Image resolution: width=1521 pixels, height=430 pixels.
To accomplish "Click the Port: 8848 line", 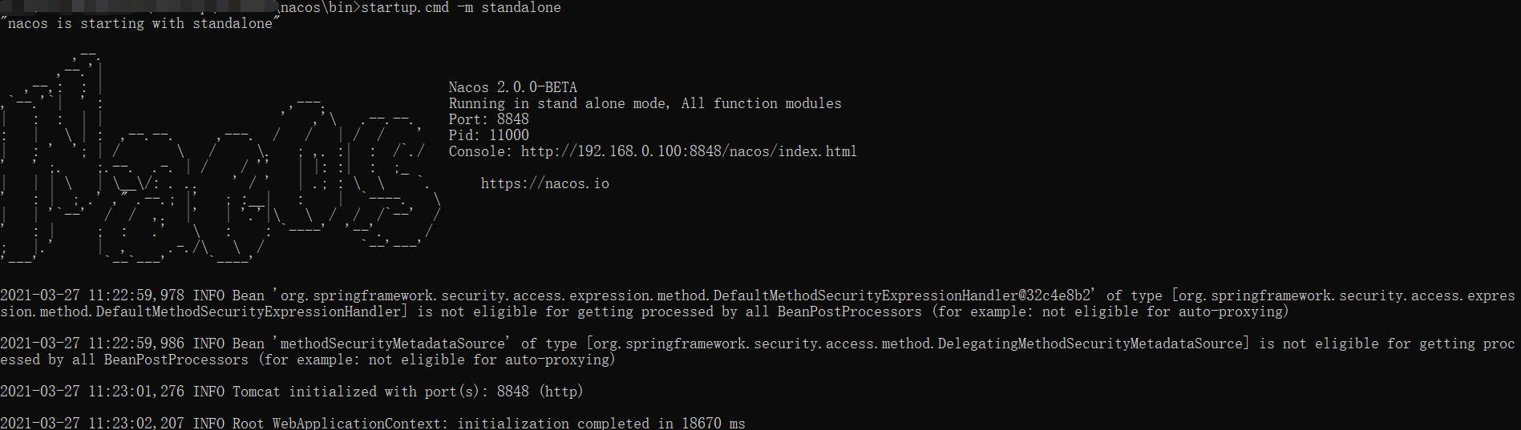I will [x=489, y=119].
